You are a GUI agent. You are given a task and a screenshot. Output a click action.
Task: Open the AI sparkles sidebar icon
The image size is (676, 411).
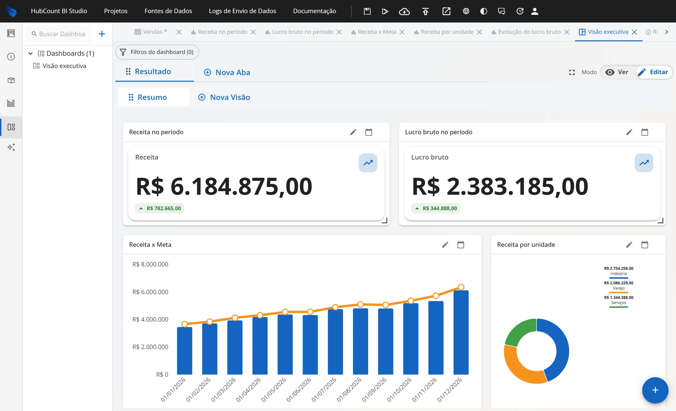[11, 147]
